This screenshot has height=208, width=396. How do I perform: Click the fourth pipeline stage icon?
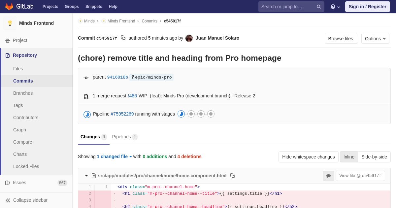211,114
